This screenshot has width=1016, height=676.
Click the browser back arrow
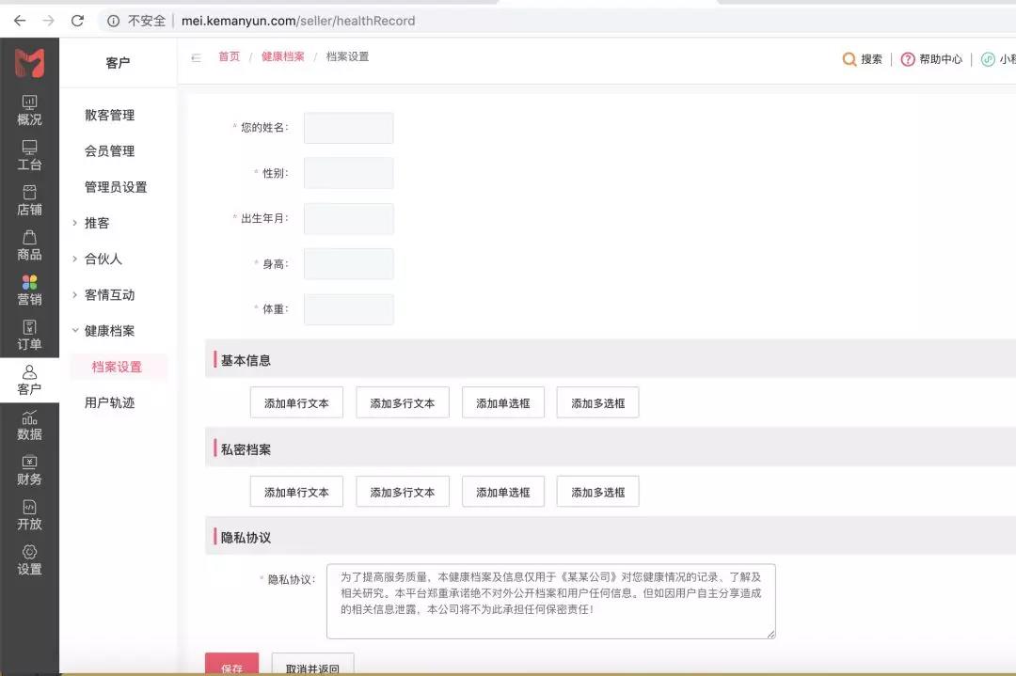point(20,21)
